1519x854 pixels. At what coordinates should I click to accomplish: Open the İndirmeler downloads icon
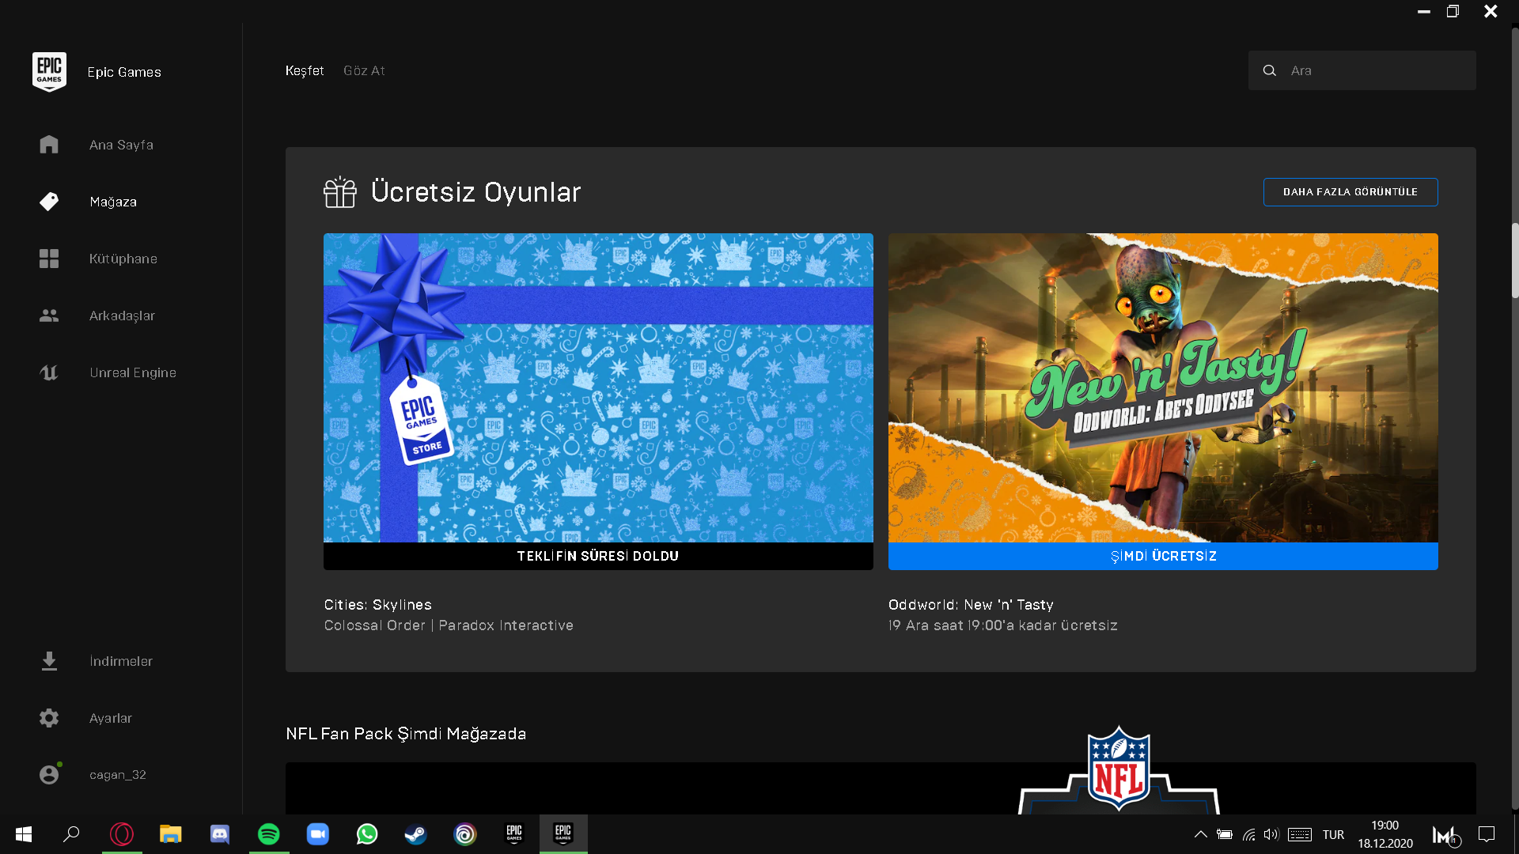pyautogui.click(x=49, y=661)
